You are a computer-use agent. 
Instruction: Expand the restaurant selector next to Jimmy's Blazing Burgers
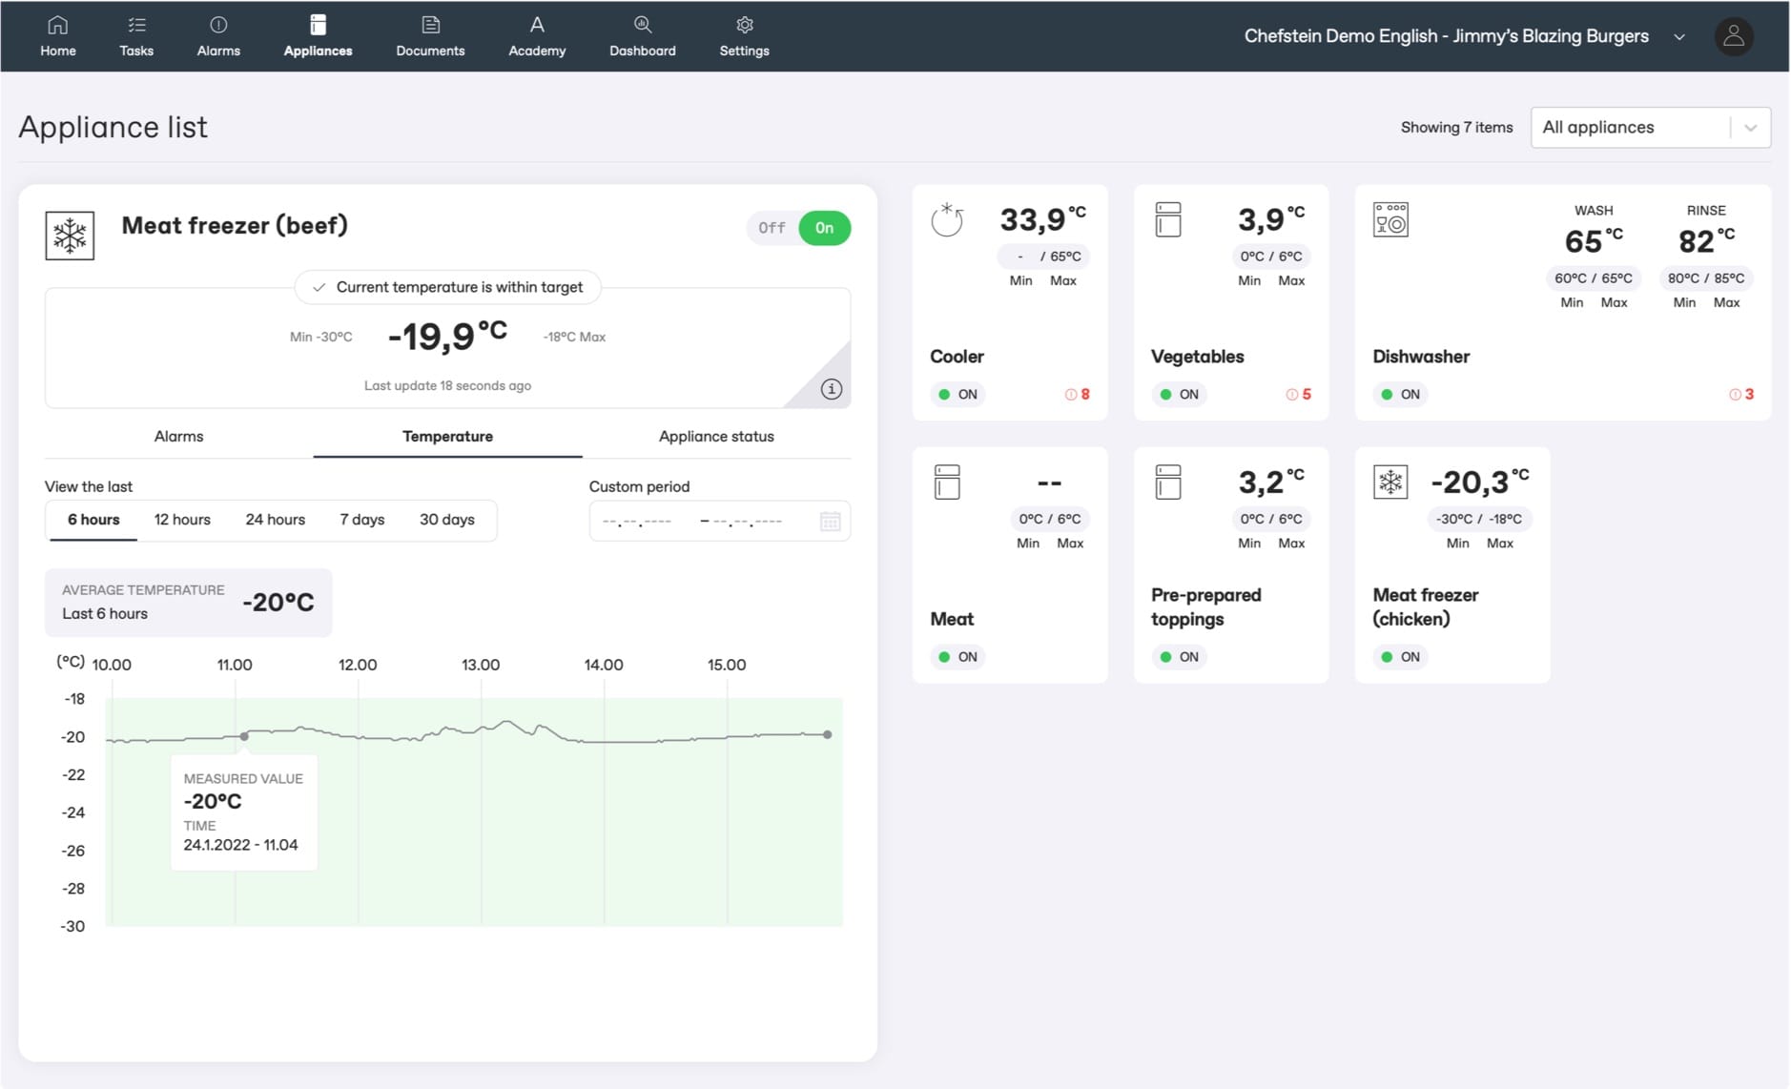click(x=1679, y=36)
